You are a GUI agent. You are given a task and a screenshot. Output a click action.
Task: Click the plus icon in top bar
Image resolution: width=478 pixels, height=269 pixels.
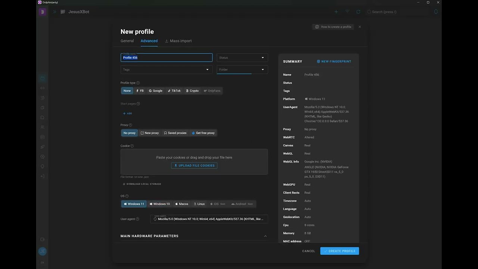[x=336, y=12]
